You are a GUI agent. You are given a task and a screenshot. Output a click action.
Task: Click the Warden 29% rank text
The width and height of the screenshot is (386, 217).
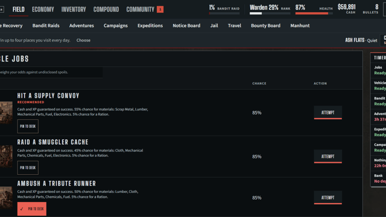(264, 8)
